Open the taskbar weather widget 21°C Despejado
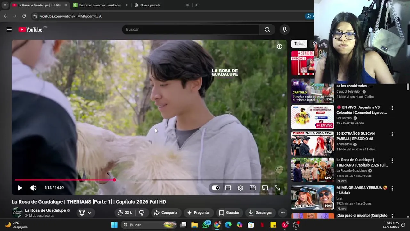 (17, 225)
